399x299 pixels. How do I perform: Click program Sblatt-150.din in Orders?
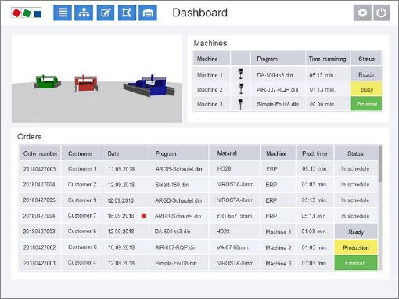click(171, 185)
